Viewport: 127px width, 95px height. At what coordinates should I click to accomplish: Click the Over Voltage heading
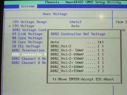coord(55,14)
